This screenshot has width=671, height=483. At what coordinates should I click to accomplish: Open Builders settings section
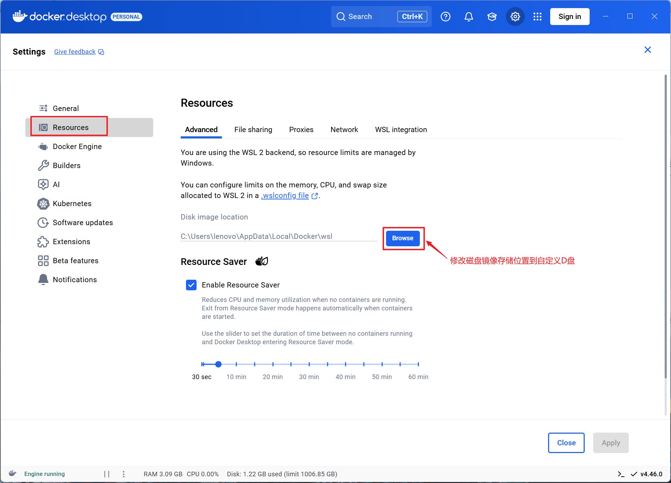89,165
